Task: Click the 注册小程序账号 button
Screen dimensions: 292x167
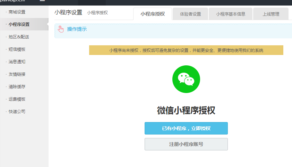Action: (186, 144)
